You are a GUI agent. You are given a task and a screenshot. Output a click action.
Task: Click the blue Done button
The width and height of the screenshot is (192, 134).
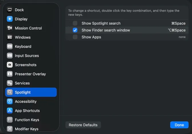179,125
